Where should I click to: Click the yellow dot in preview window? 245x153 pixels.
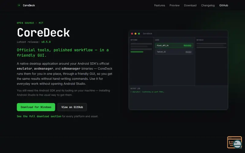[x=135, y=34]
